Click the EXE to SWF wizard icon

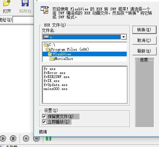pyautogui.click(x=45, y=10)
